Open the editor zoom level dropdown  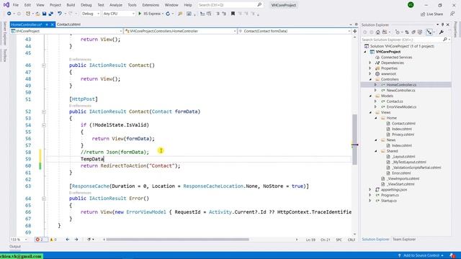(x=19, y=240)
